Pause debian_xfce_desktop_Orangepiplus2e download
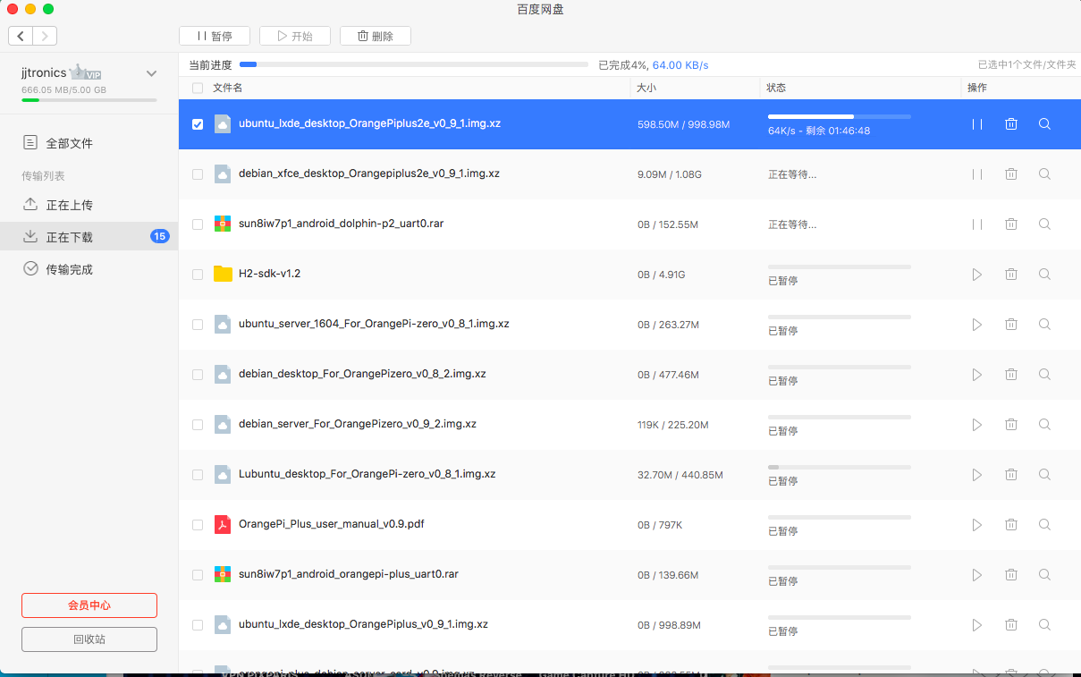 click(977, 174)
